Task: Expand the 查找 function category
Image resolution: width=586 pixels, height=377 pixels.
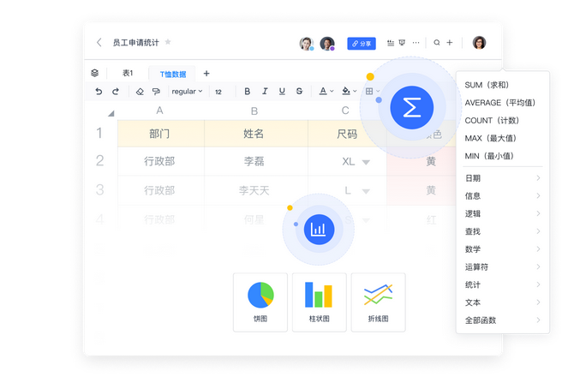Action: pyautogui.click(x=503, y=231)
